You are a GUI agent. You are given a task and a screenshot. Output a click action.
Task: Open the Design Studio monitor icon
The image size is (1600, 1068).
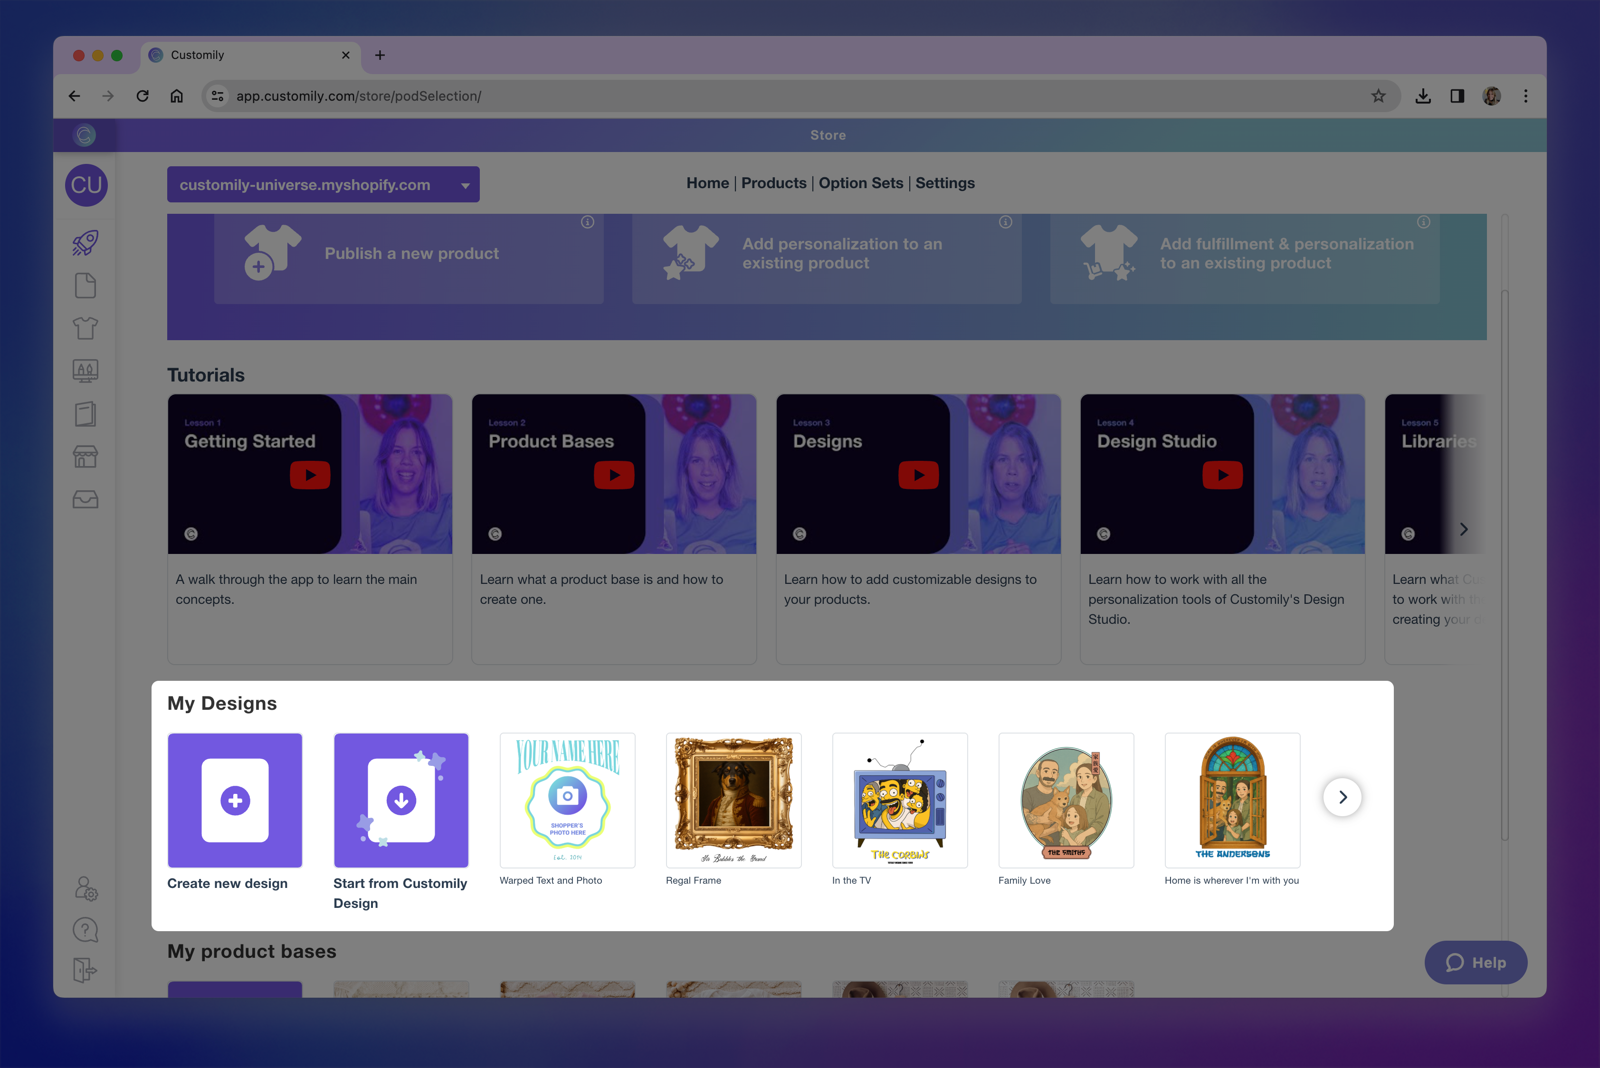[85, 371]
